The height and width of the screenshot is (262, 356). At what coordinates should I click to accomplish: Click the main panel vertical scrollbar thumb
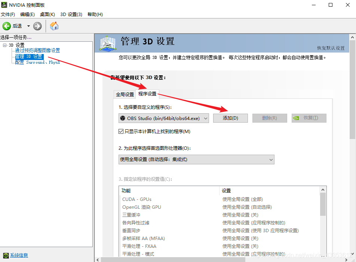pos(352,89)
